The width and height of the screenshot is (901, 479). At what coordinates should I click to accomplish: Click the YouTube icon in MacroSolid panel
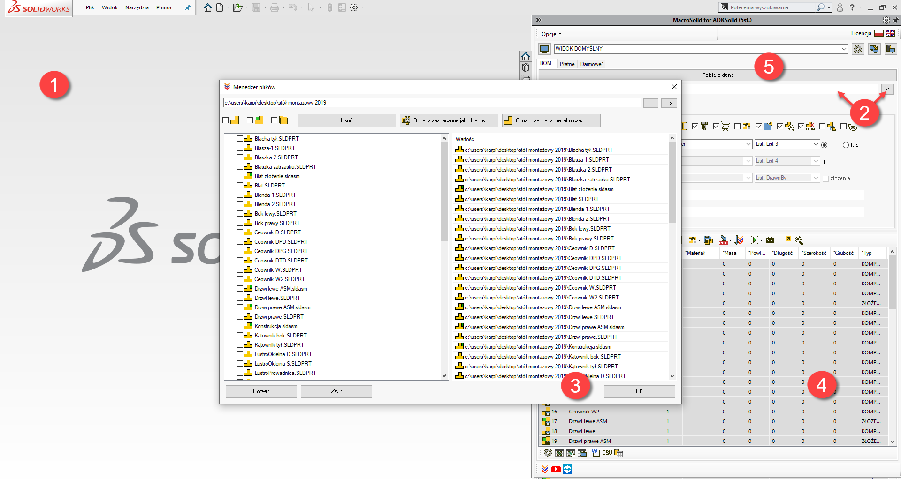556,469
